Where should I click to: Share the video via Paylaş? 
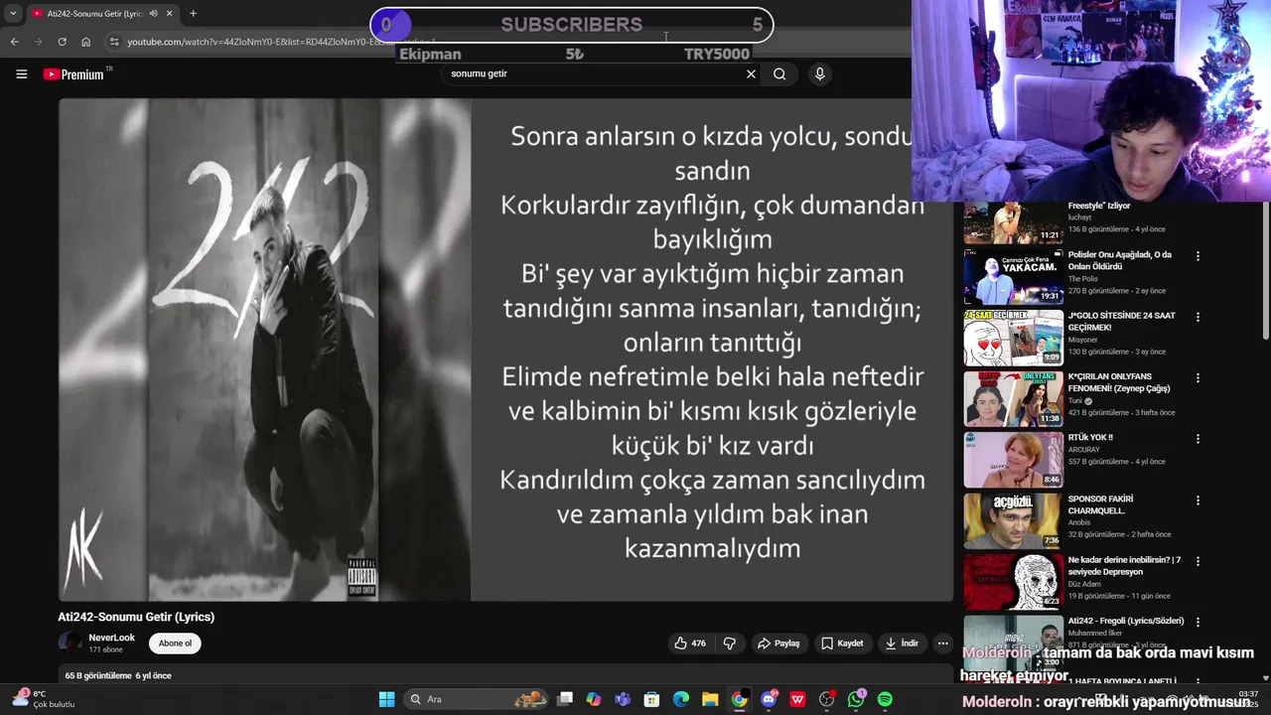[778, 643]
